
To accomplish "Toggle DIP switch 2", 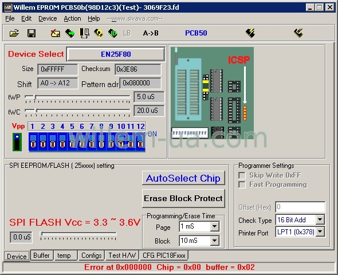I will (43, 142).
